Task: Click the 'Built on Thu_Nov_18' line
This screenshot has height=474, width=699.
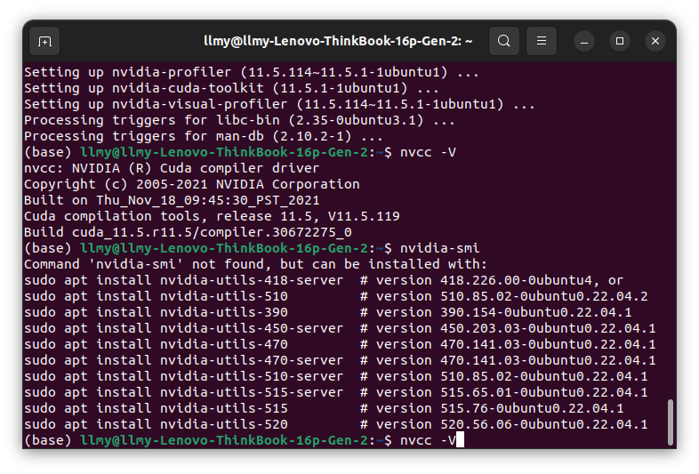Action: tap(172, 201)
